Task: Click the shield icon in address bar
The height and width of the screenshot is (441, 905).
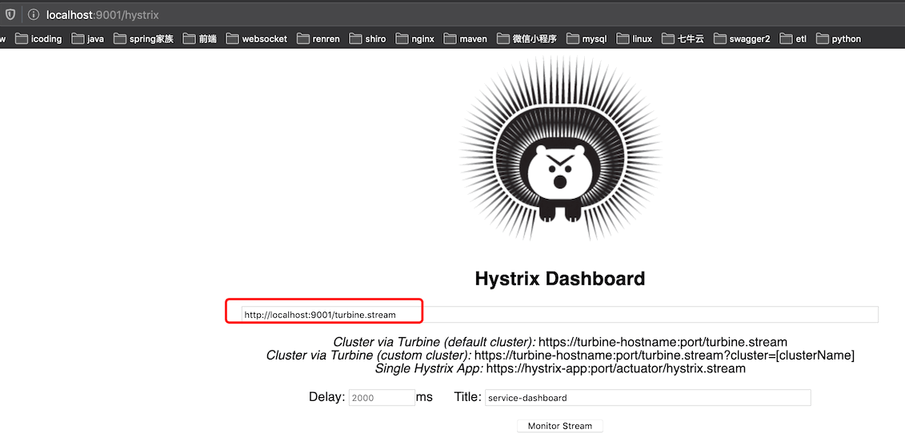Action: [10, 14]
